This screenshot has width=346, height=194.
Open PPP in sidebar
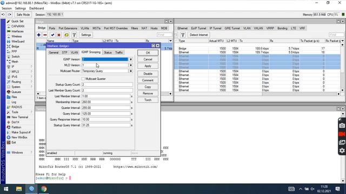coord(14,52)
